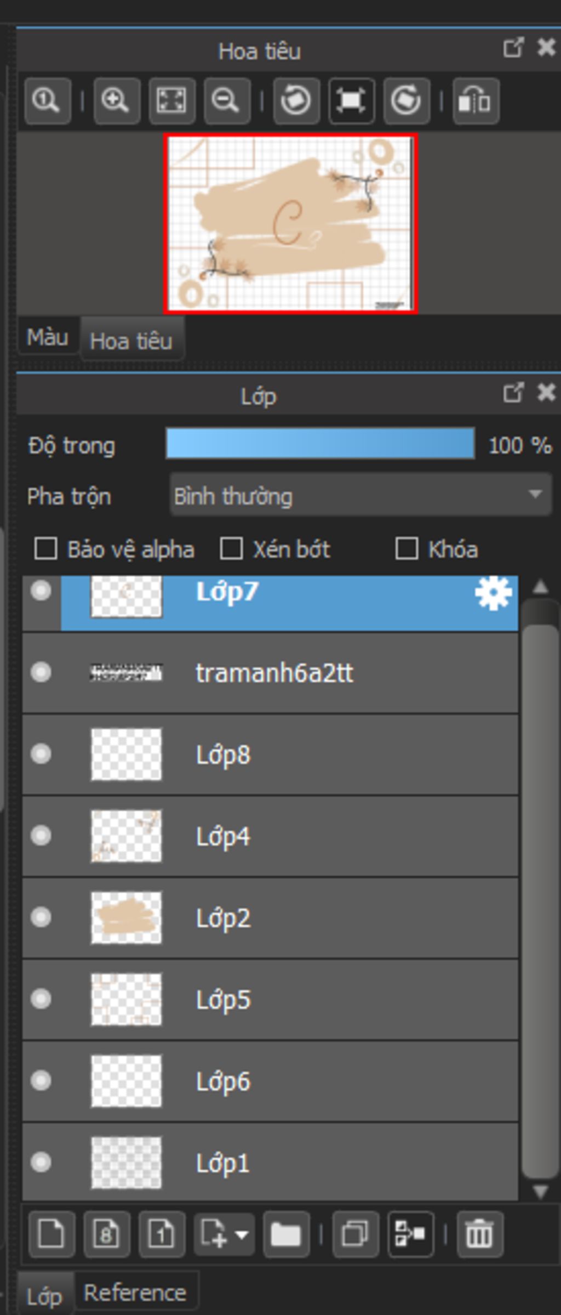Screen dimensions: 561x1315
Task: Reset zoom to 100 percent
Action: [x=48, y=101]
